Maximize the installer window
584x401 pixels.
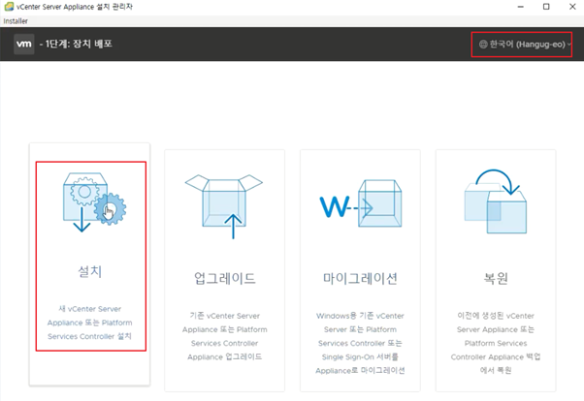(x=546, y=7)
